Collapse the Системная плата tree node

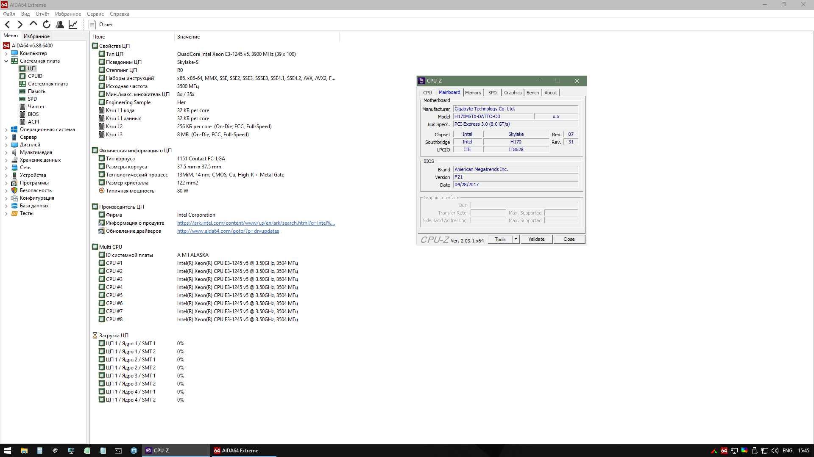6,61
